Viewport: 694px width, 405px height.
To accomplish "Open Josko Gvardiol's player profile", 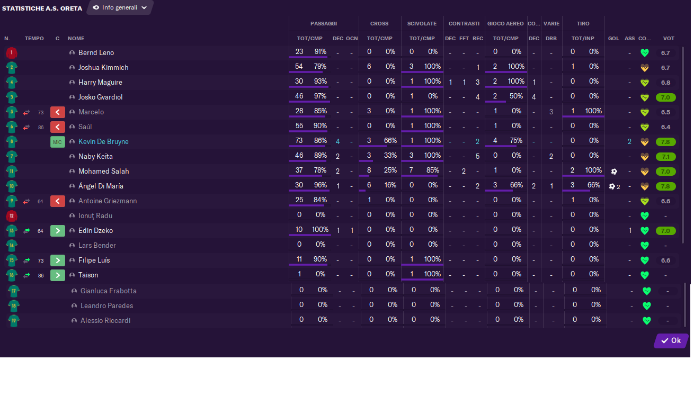I will 100,97.
